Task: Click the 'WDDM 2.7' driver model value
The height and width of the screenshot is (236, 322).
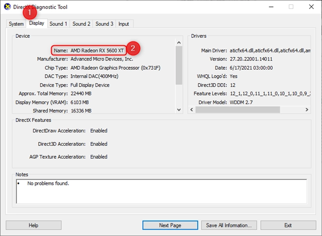Action: (x=241, y=102)
